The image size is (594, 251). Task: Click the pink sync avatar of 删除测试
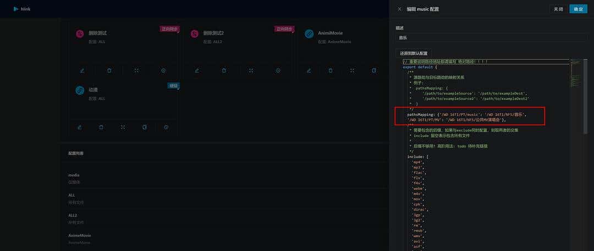(80, 34)
